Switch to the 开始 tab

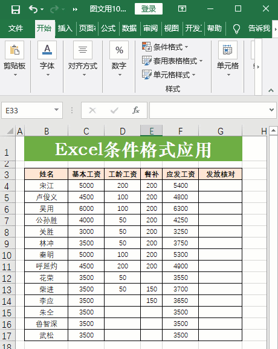pos(44,28)
